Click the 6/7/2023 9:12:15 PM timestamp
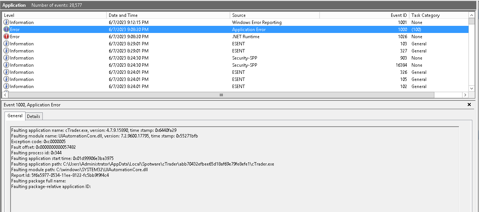 (x=129, y=22)
